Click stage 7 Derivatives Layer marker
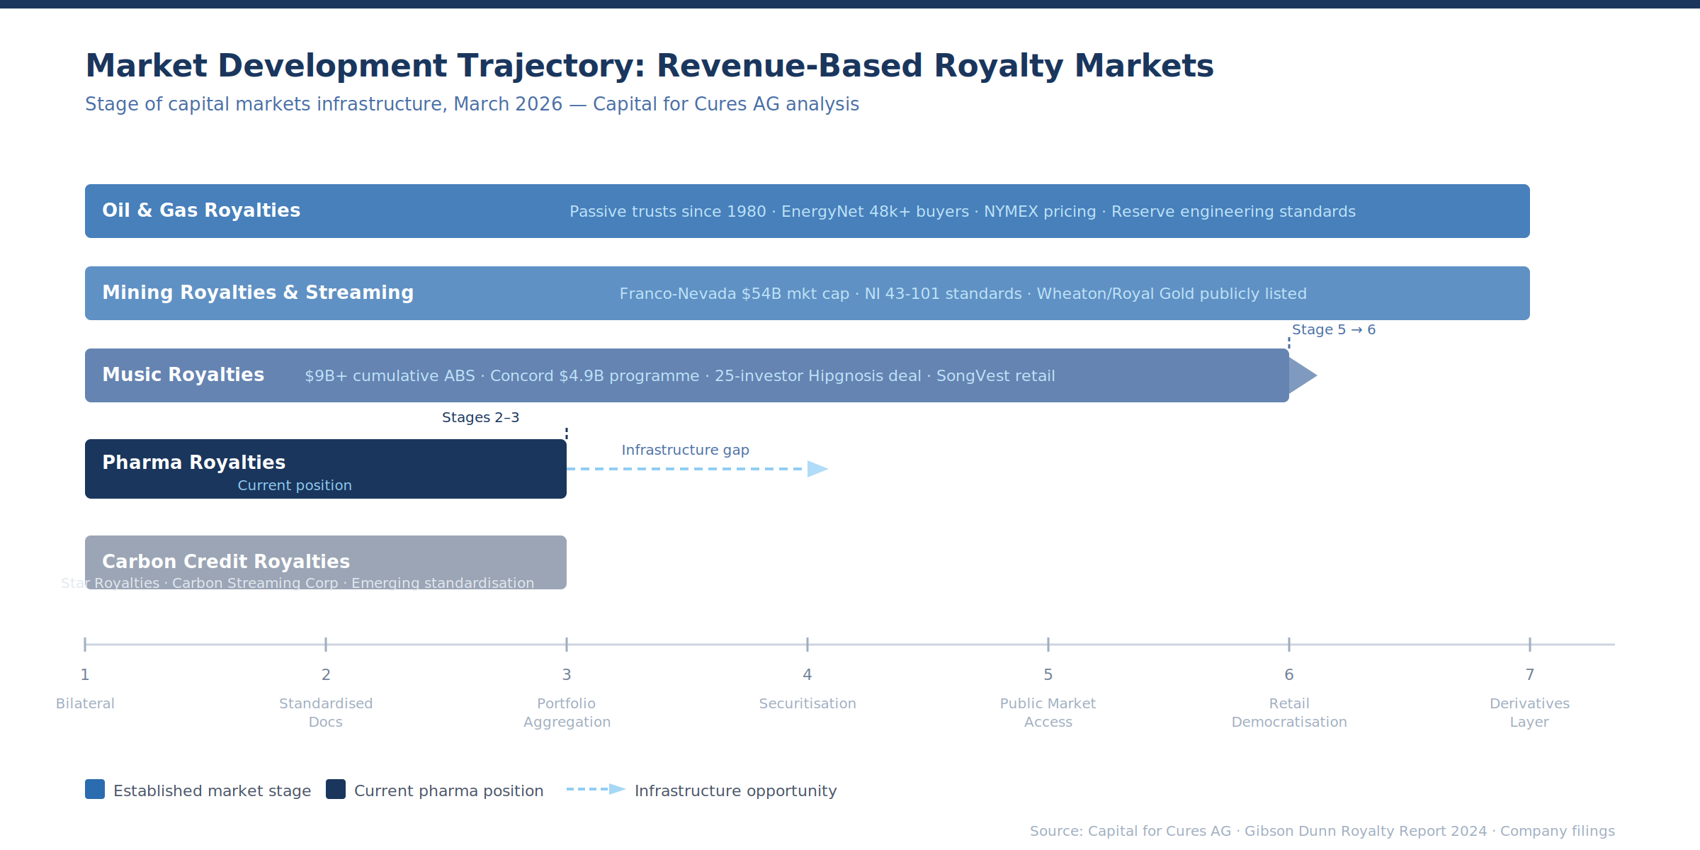1700x850 pixels. coord(1530,645)
